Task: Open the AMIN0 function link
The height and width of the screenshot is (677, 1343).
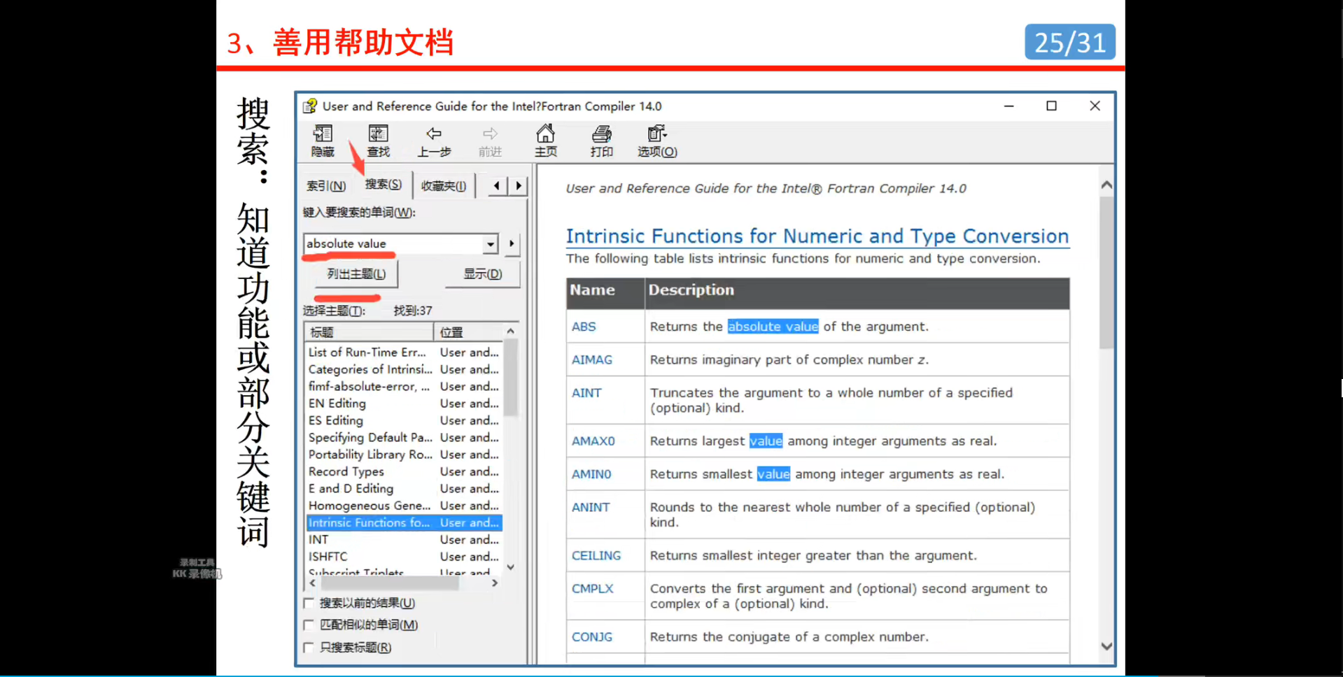Action: tap(591, 474)
